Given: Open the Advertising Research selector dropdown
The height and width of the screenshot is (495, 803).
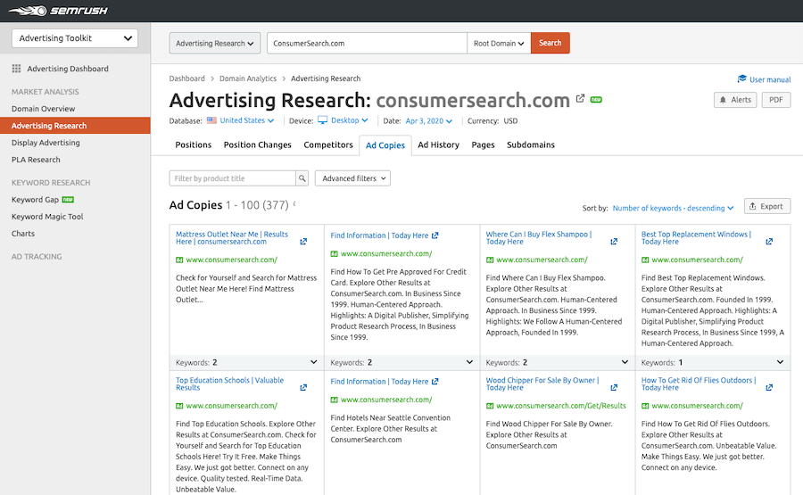Looking at the screenshot, I should coord(214,43).
